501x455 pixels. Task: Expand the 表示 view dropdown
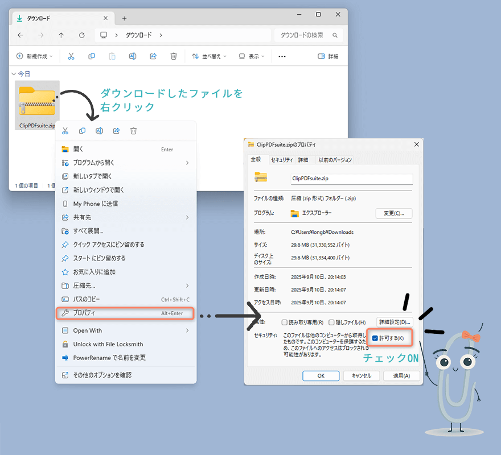(x=253, y=56)
